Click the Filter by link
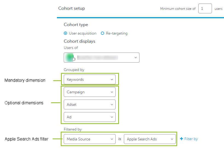Screen dimensions: 224x151 191,139
